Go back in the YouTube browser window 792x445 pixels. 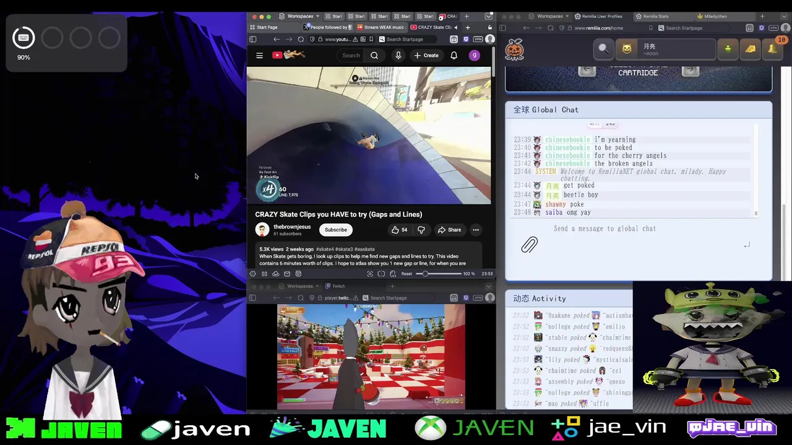click(x=277, y=39)
